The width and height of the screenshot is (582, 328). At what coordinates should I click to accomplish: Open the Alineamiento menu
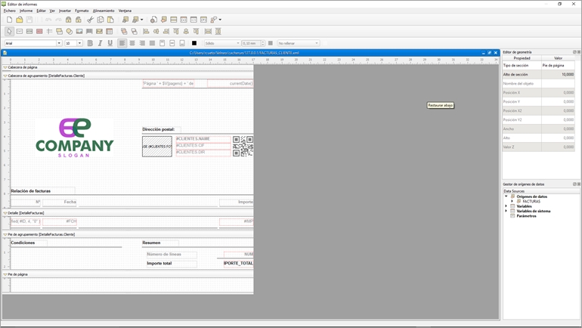tap(104, 11)
